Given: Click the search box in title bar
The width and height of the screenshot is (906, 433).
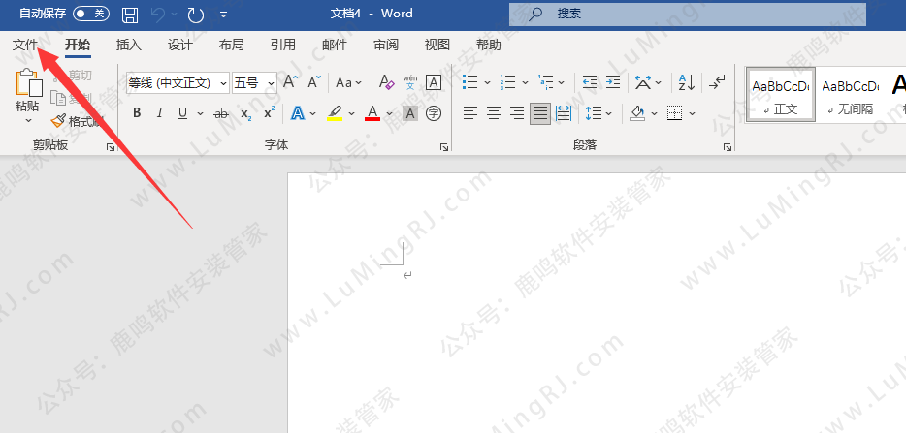Looking at the screenshot, I should [x=688, y=14].
